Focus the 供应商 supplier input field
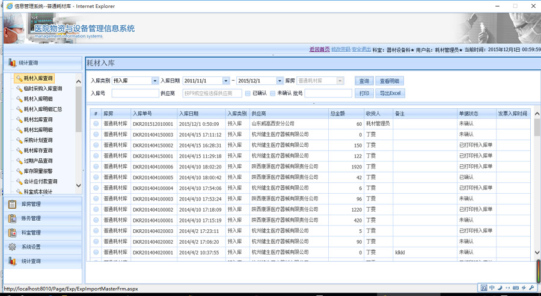The width and height of the screenshot is (541, 296). click(x=212, y=93)
